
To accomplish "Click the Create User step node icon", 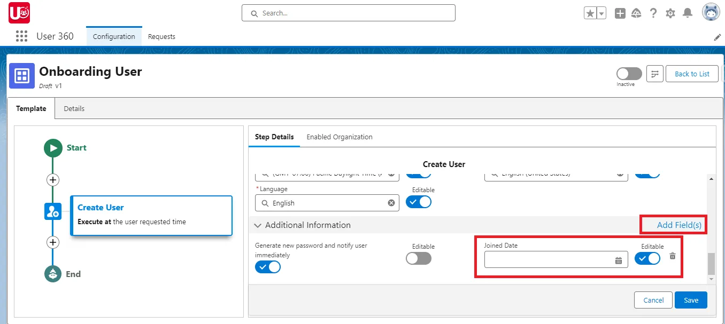I will (x=52, y=211).
